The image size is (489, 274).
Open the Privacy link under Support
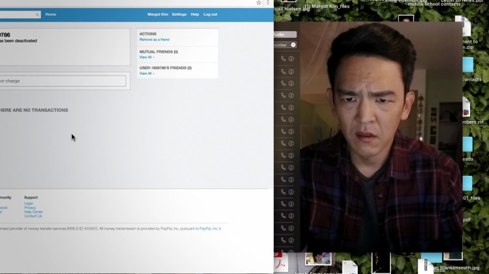(30, 208)
